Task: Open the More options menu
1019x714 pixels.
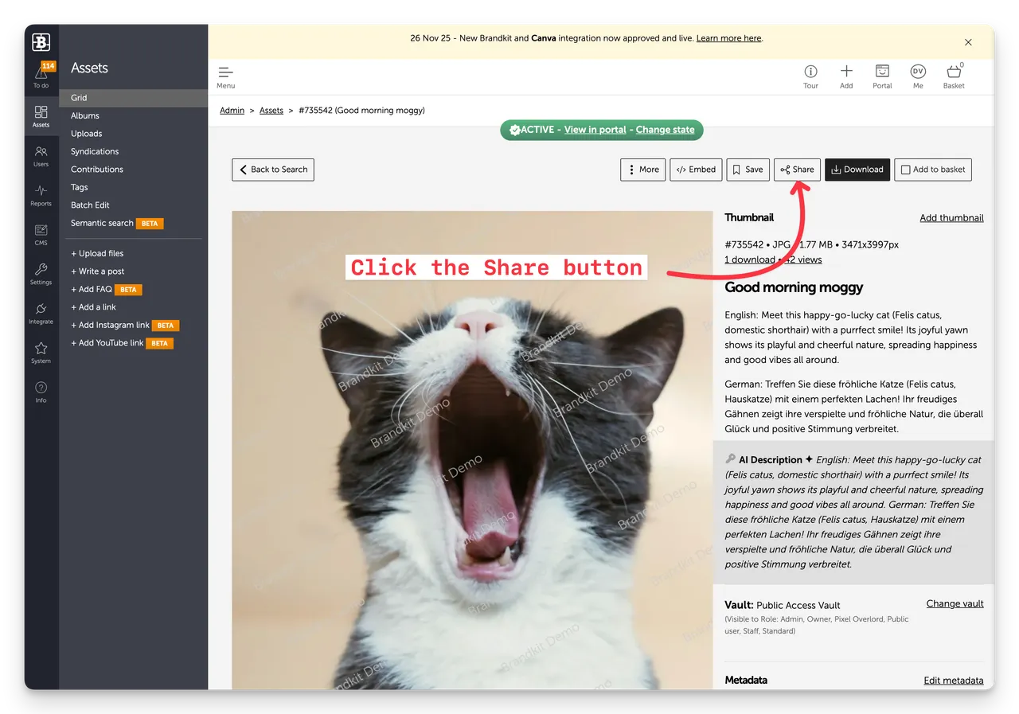Action: click(x=642, y=170)
